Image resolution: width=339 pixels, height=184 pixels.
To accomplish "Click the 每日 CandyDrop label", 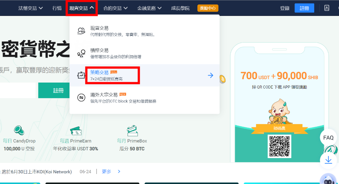I will point(19,141).
